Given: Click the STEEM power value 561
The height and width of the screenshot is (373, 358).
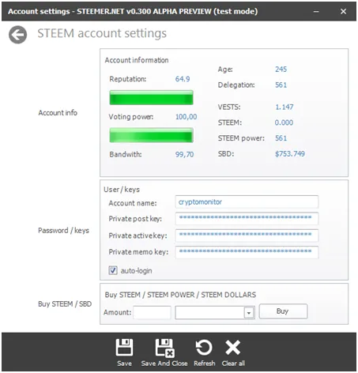Looking at the screenshot, I should [x=281, y=138].
